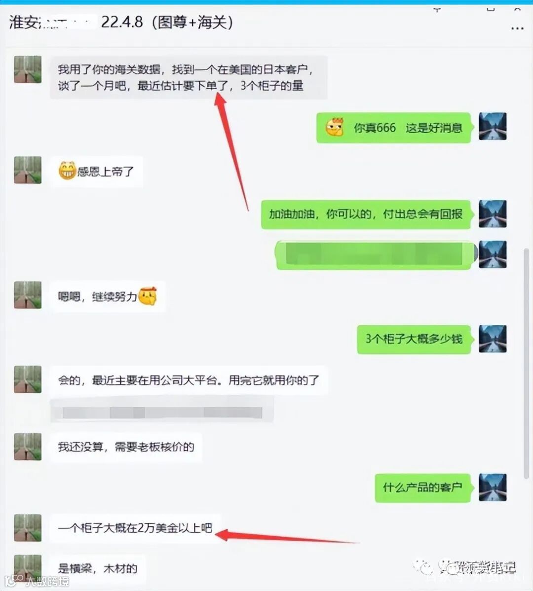The width and height of the screenshot is (533, 591).
Task: Select the blurred green message bubble
Action: tap(375, 255)
